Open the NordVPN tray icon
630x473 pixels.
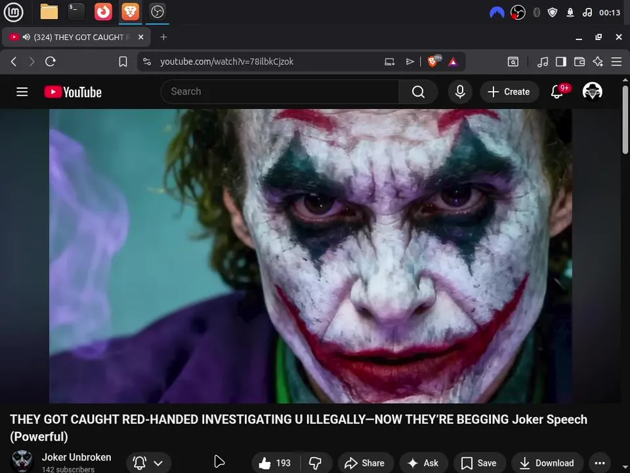(497, 12)
